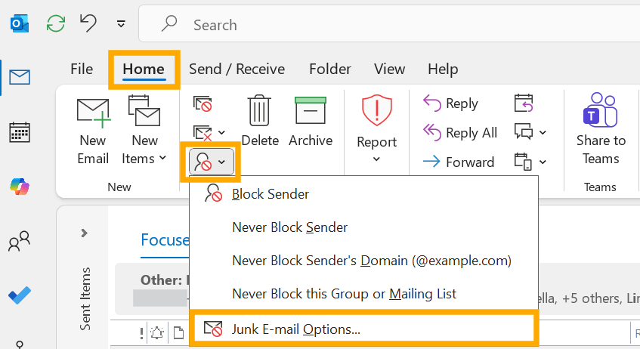Open the Calendar icon in left sidebar

19,132
